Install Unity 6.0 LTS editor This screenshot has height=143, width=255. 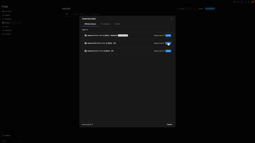pos(168,51)
